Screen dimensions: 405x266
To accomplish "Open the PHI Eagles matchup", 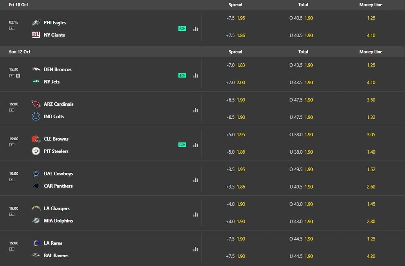I will tap(55, 23).
